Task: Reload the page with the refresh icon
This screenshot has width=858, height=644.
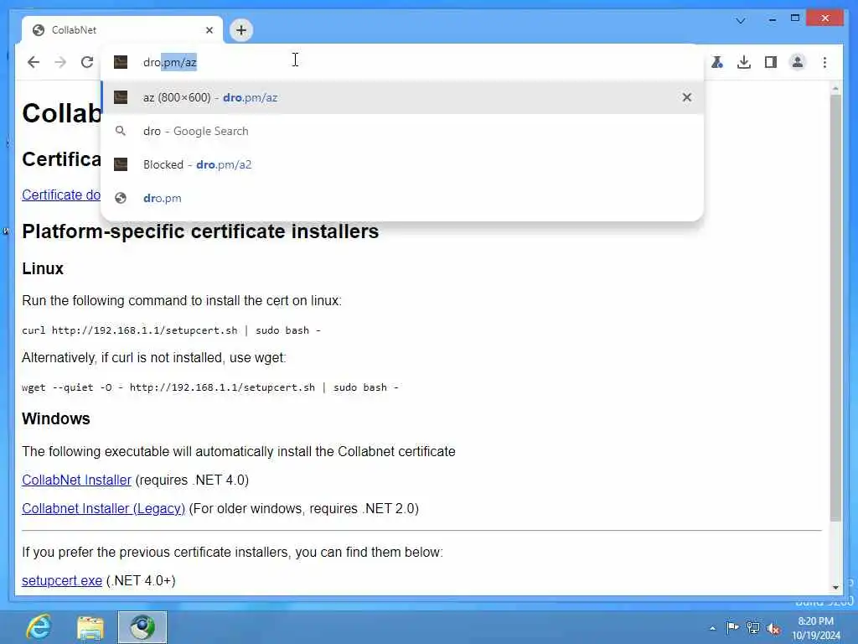Action: click(x=87, y=62)
